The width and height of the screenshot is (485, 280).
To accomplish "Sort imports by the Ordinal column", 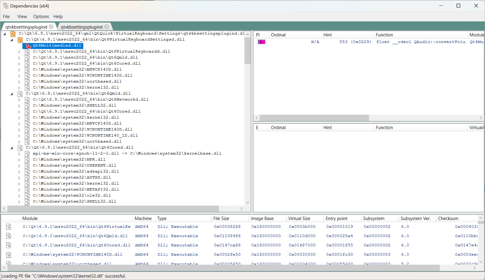I will (295, 35).
